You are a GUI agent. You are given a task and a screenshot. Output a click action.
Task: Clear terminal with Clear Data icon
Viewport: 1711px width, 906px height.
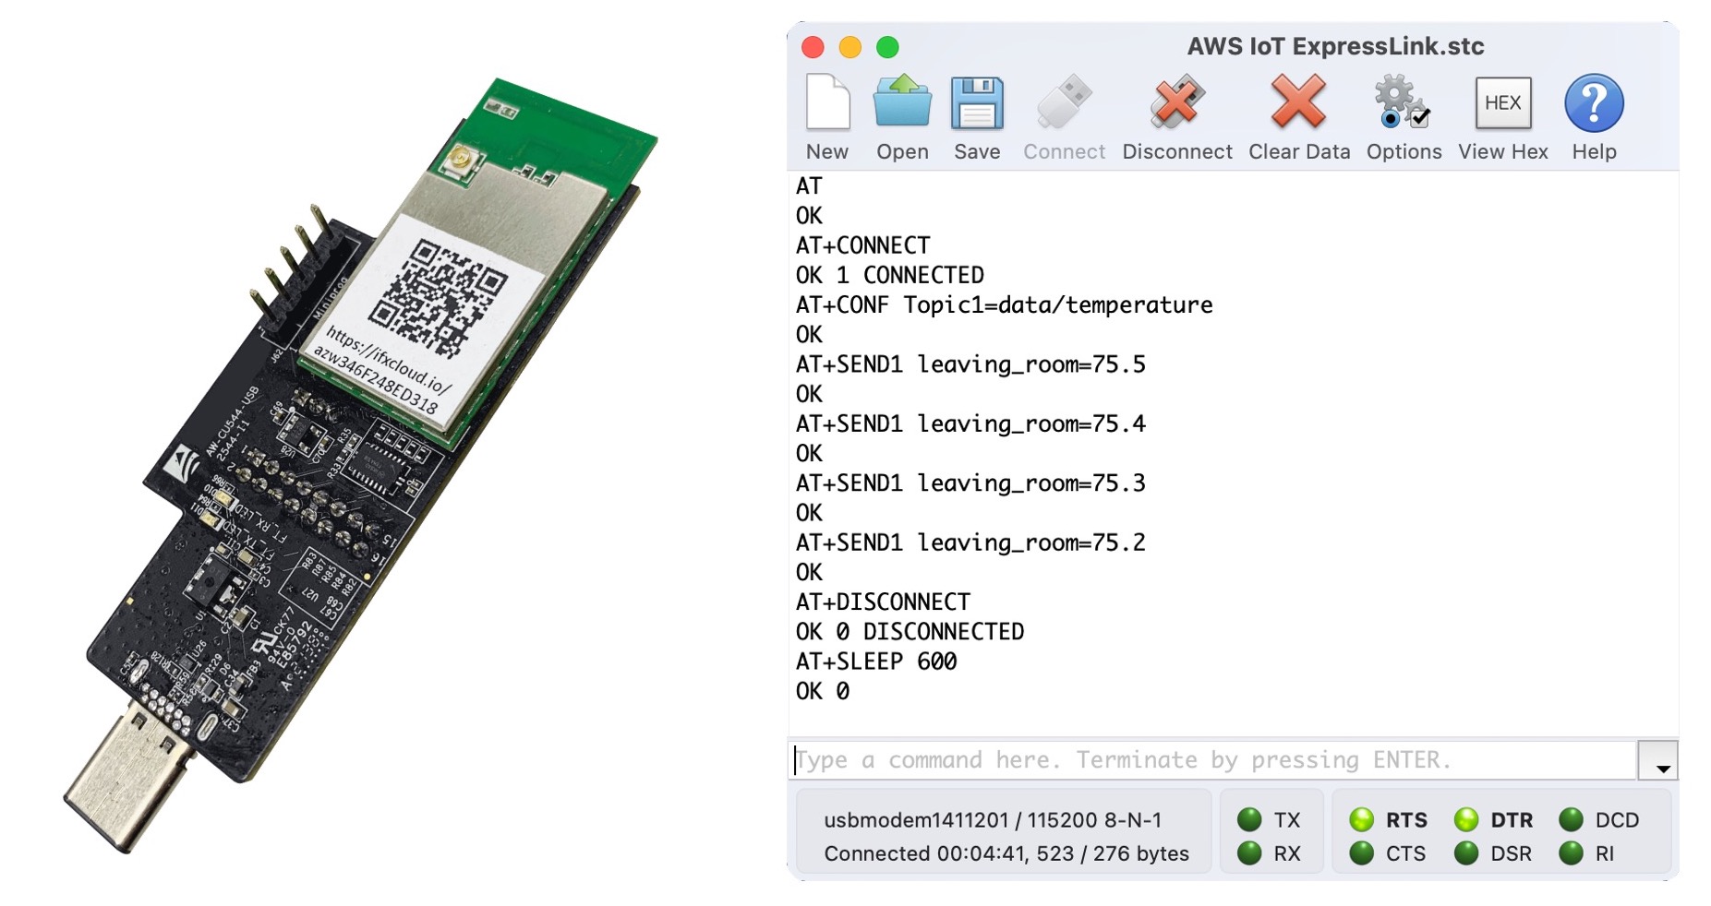pyautogui.click(x=1298, y=102)
